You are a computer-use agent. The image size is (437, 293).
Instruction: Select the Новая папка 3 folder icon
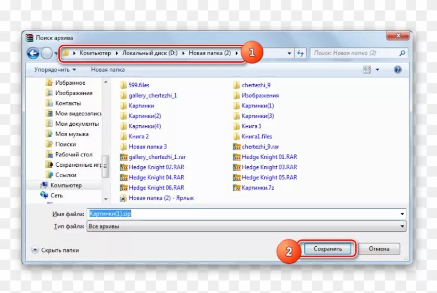coord(123,146)
